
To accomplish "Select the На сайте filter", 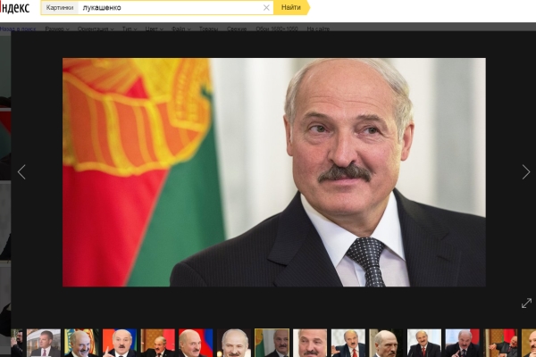I will coord(318,29).
